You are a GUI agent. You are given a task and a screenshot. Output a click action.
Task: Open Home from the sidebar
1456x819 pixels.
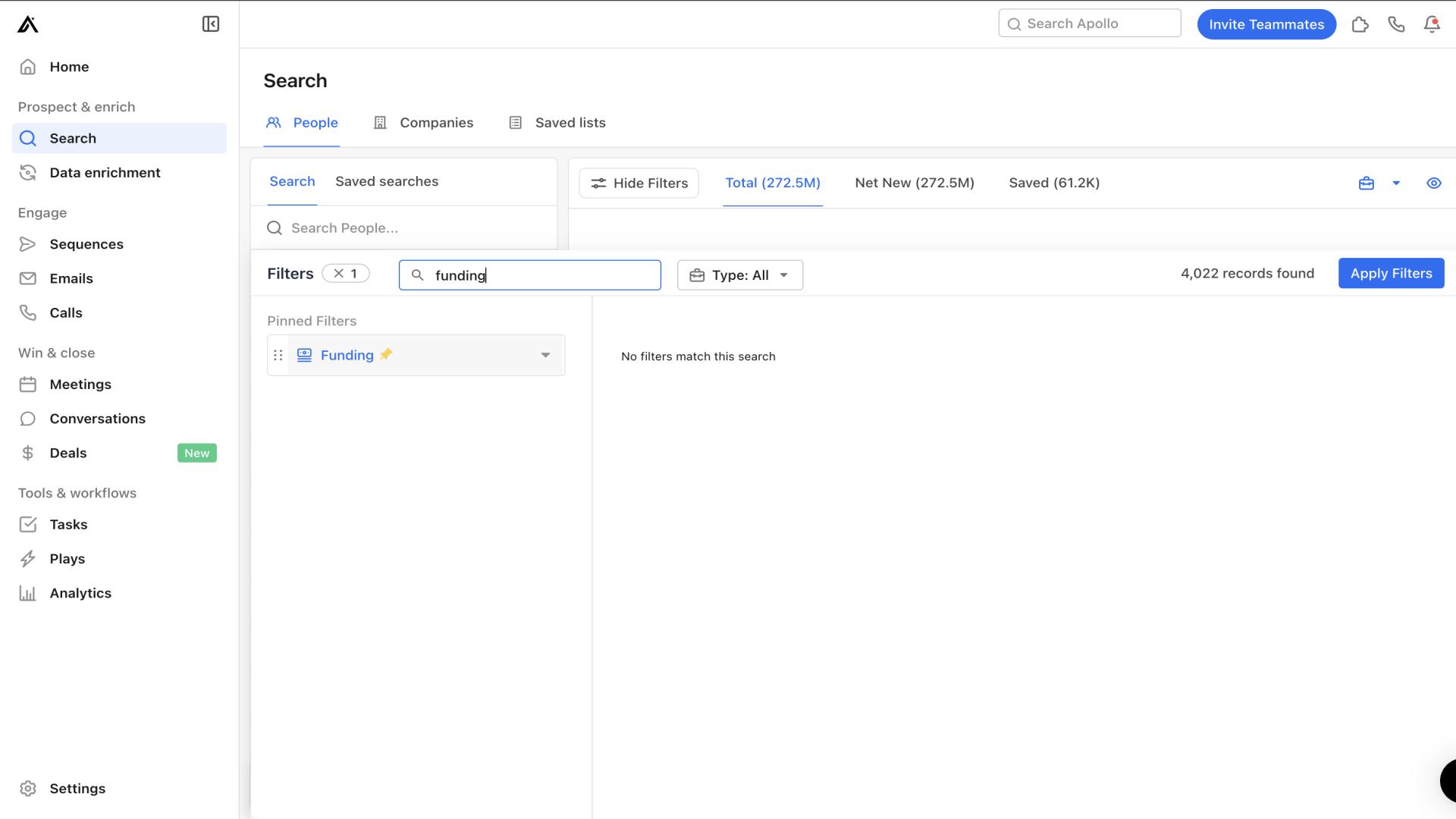(119, 67)
